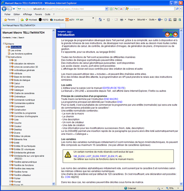Click the Add to favorites star icon
This screenshot has width=184, height=191.
tap(22, 19)
